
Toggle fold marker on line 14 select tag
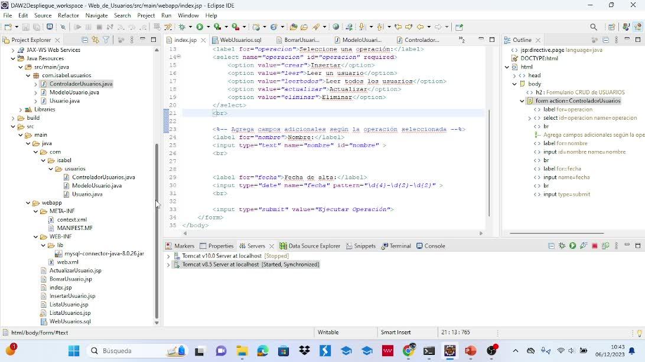[178, 57]
